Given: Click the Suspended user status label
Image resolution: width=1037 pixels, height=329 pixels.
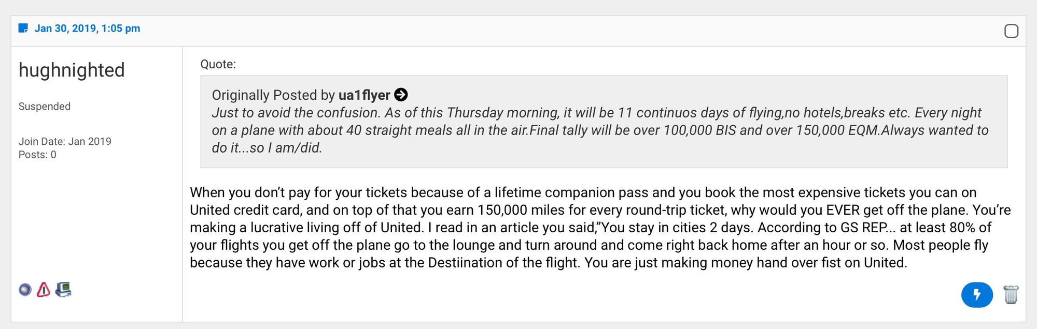Looking at the screenshot, I should pyautogui.click(x=45, y=106).
